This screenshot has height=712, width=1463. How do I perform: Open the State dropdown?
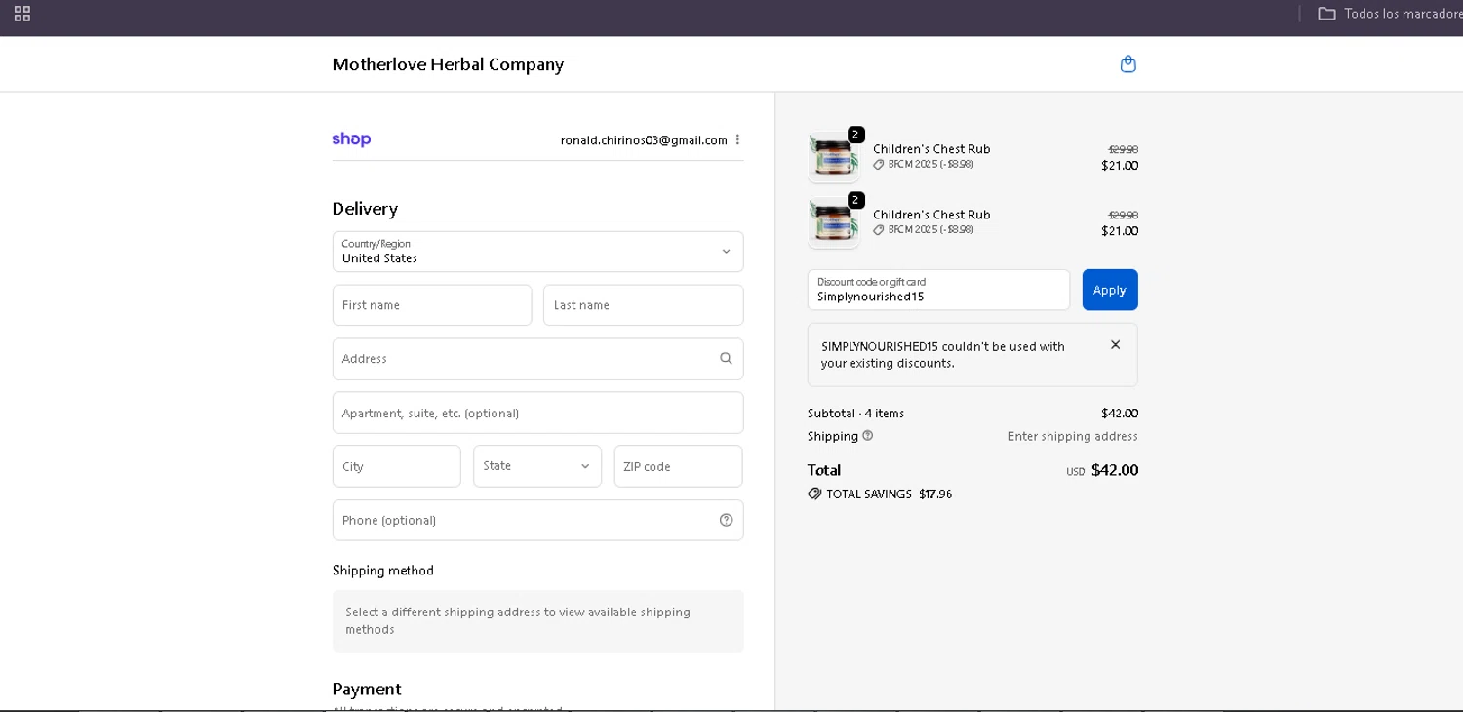(537, 466)
